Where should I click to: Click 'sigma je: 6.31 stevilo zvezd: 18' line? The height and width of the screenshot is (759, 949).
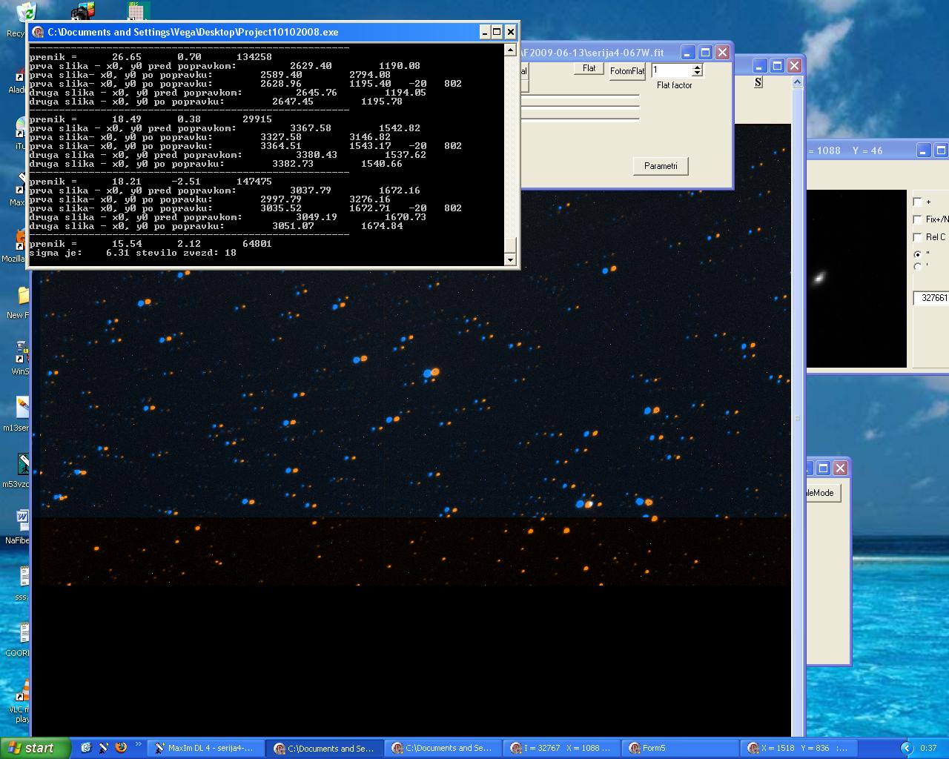pyautogui.click(x=133, y=253)
